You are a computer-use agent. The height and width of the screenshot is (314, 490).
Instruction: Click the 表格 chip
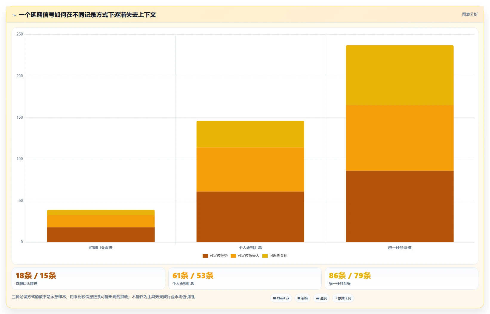tap(303, 298)
